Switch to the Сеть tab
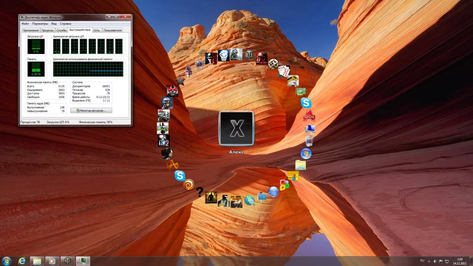The image size is (473, 266). (97, 30)
